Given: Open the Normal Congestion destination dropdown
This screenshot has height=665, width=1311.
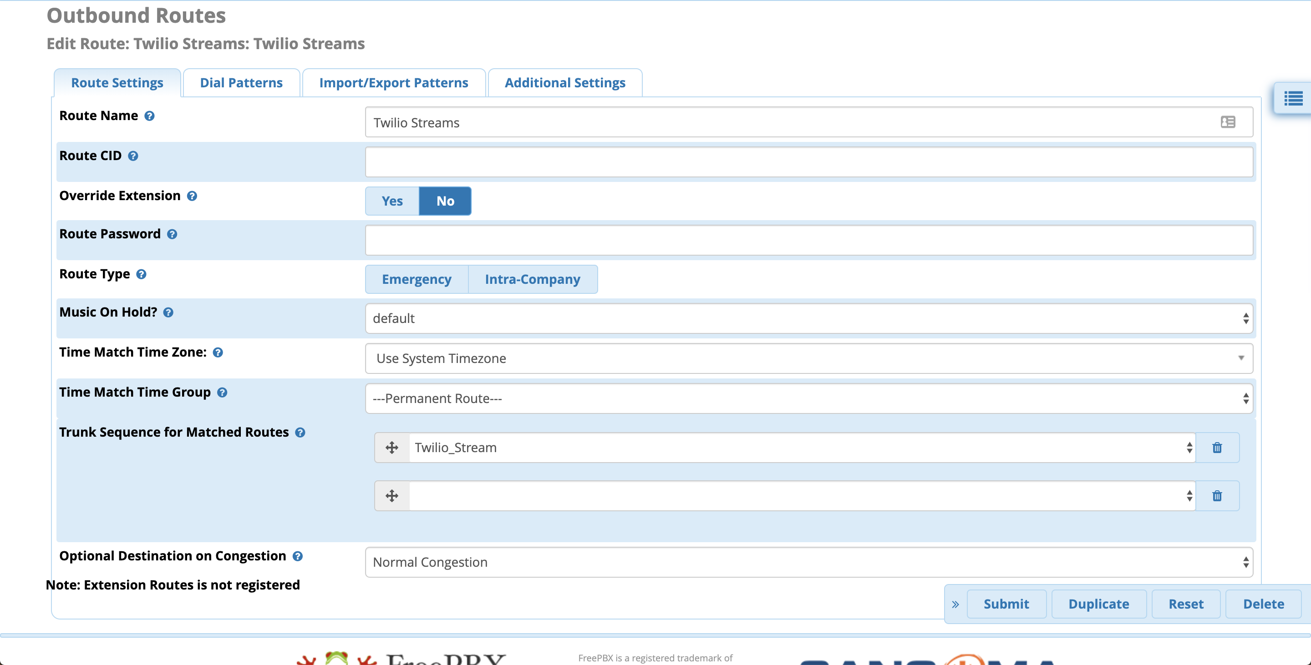Looking at the screenshot, I should tap(809, 562).
